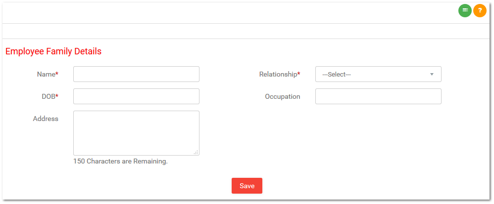Click the DOB field label
The width and height of the screenshot is (494, 204).
tap(49, 96)
